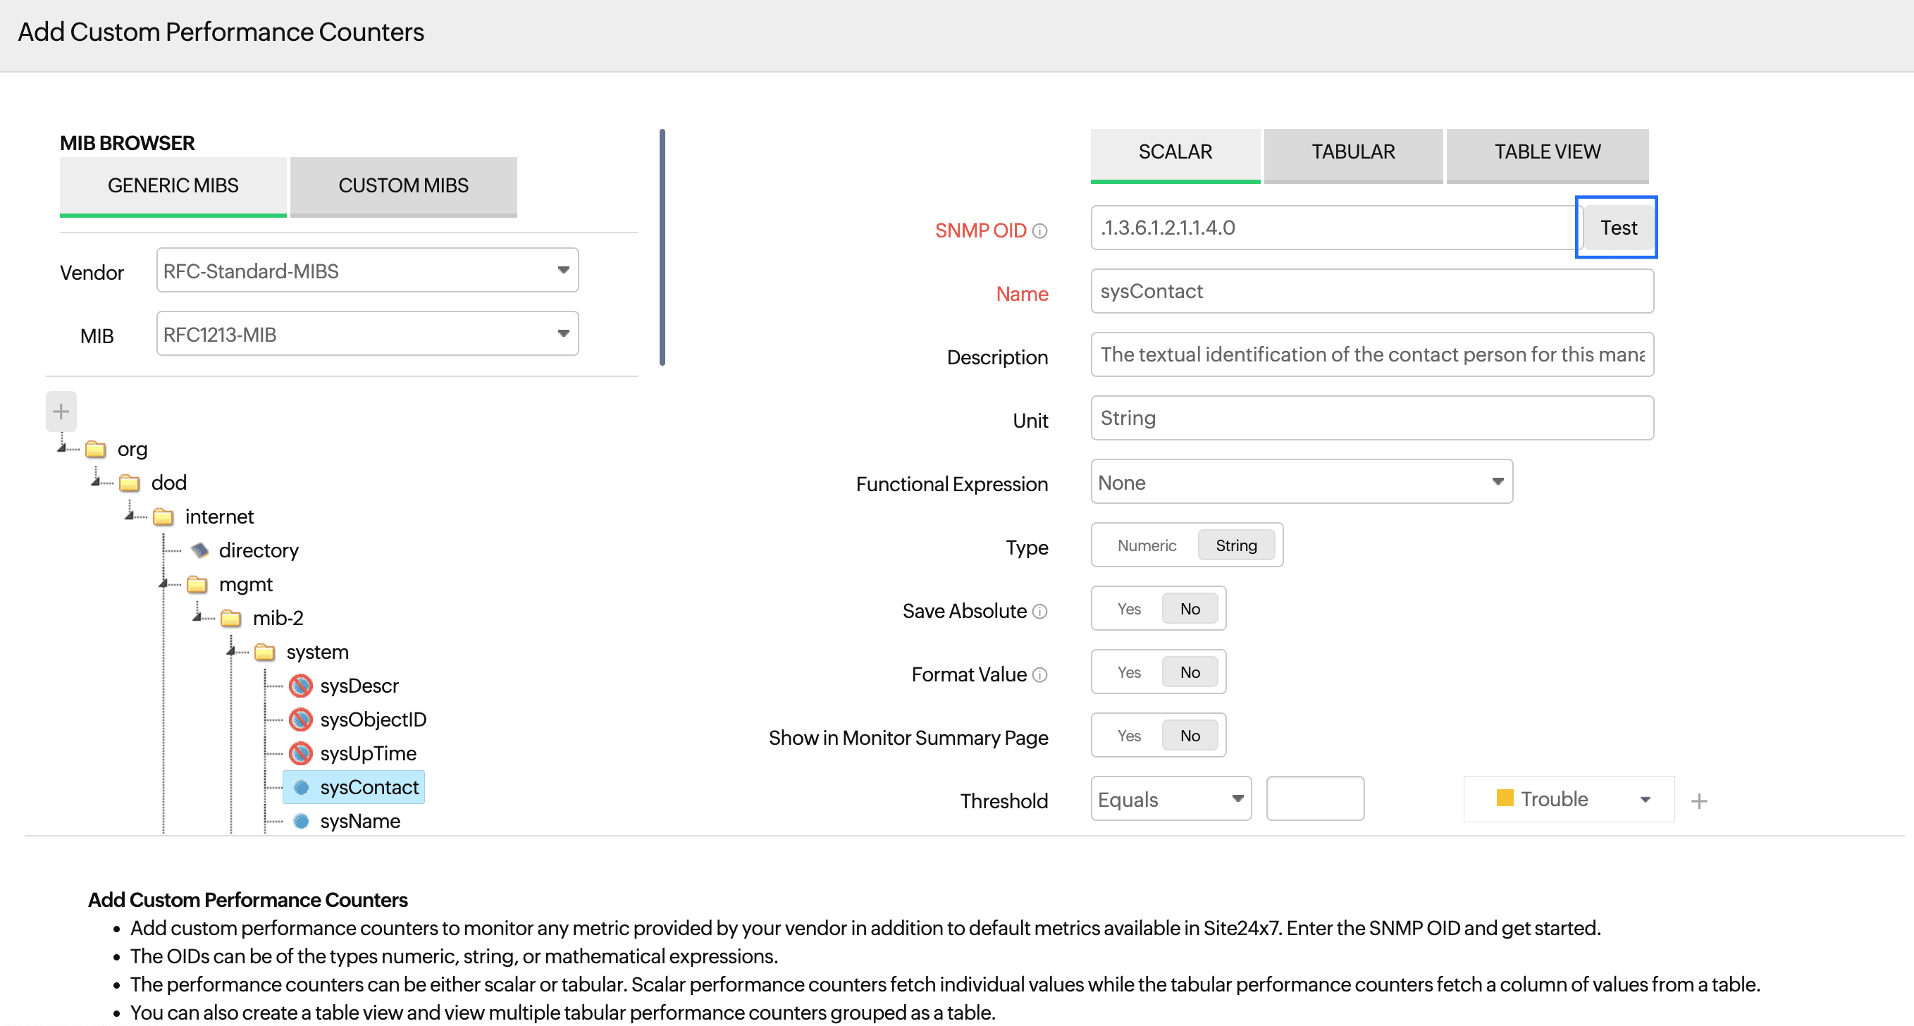Set Save Absolute to Yes
The height and width of the screenshot is (1026, 1914).
[1129, 610]
